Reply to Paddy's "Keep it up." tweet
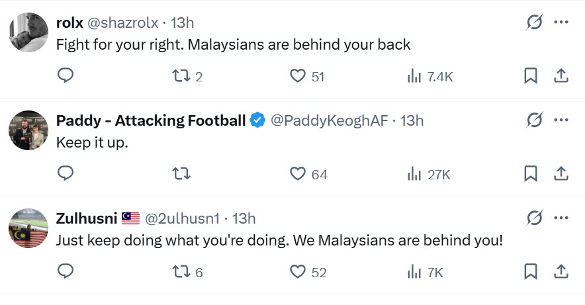Viewport: 585px width, 305px height. (x=65, y=174)
